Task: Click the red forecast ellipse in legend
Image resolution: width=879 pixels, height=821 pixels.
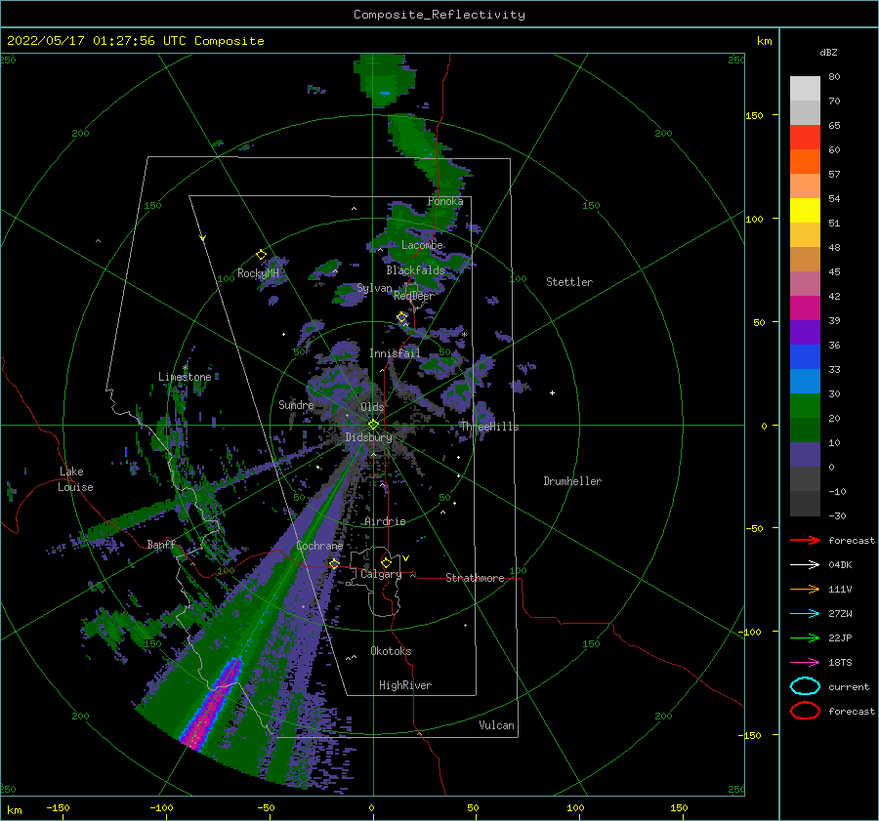Action: pos(805,711)
